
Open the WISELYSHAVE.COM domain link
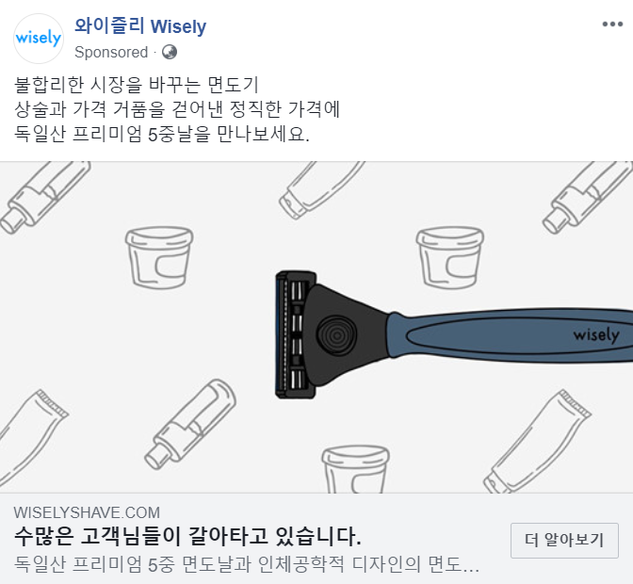tap(87, 512)
